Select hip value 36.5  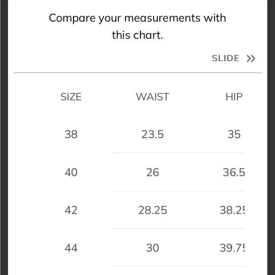234,172
